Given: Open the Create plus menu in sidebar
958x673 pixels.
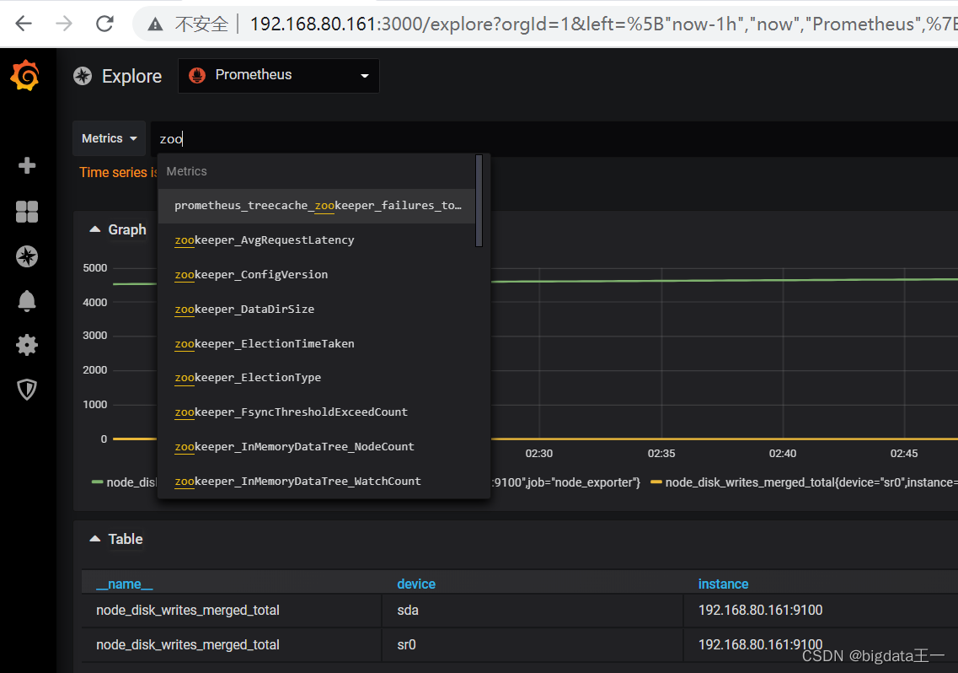Looking at the screenshot, I should 27,165.
